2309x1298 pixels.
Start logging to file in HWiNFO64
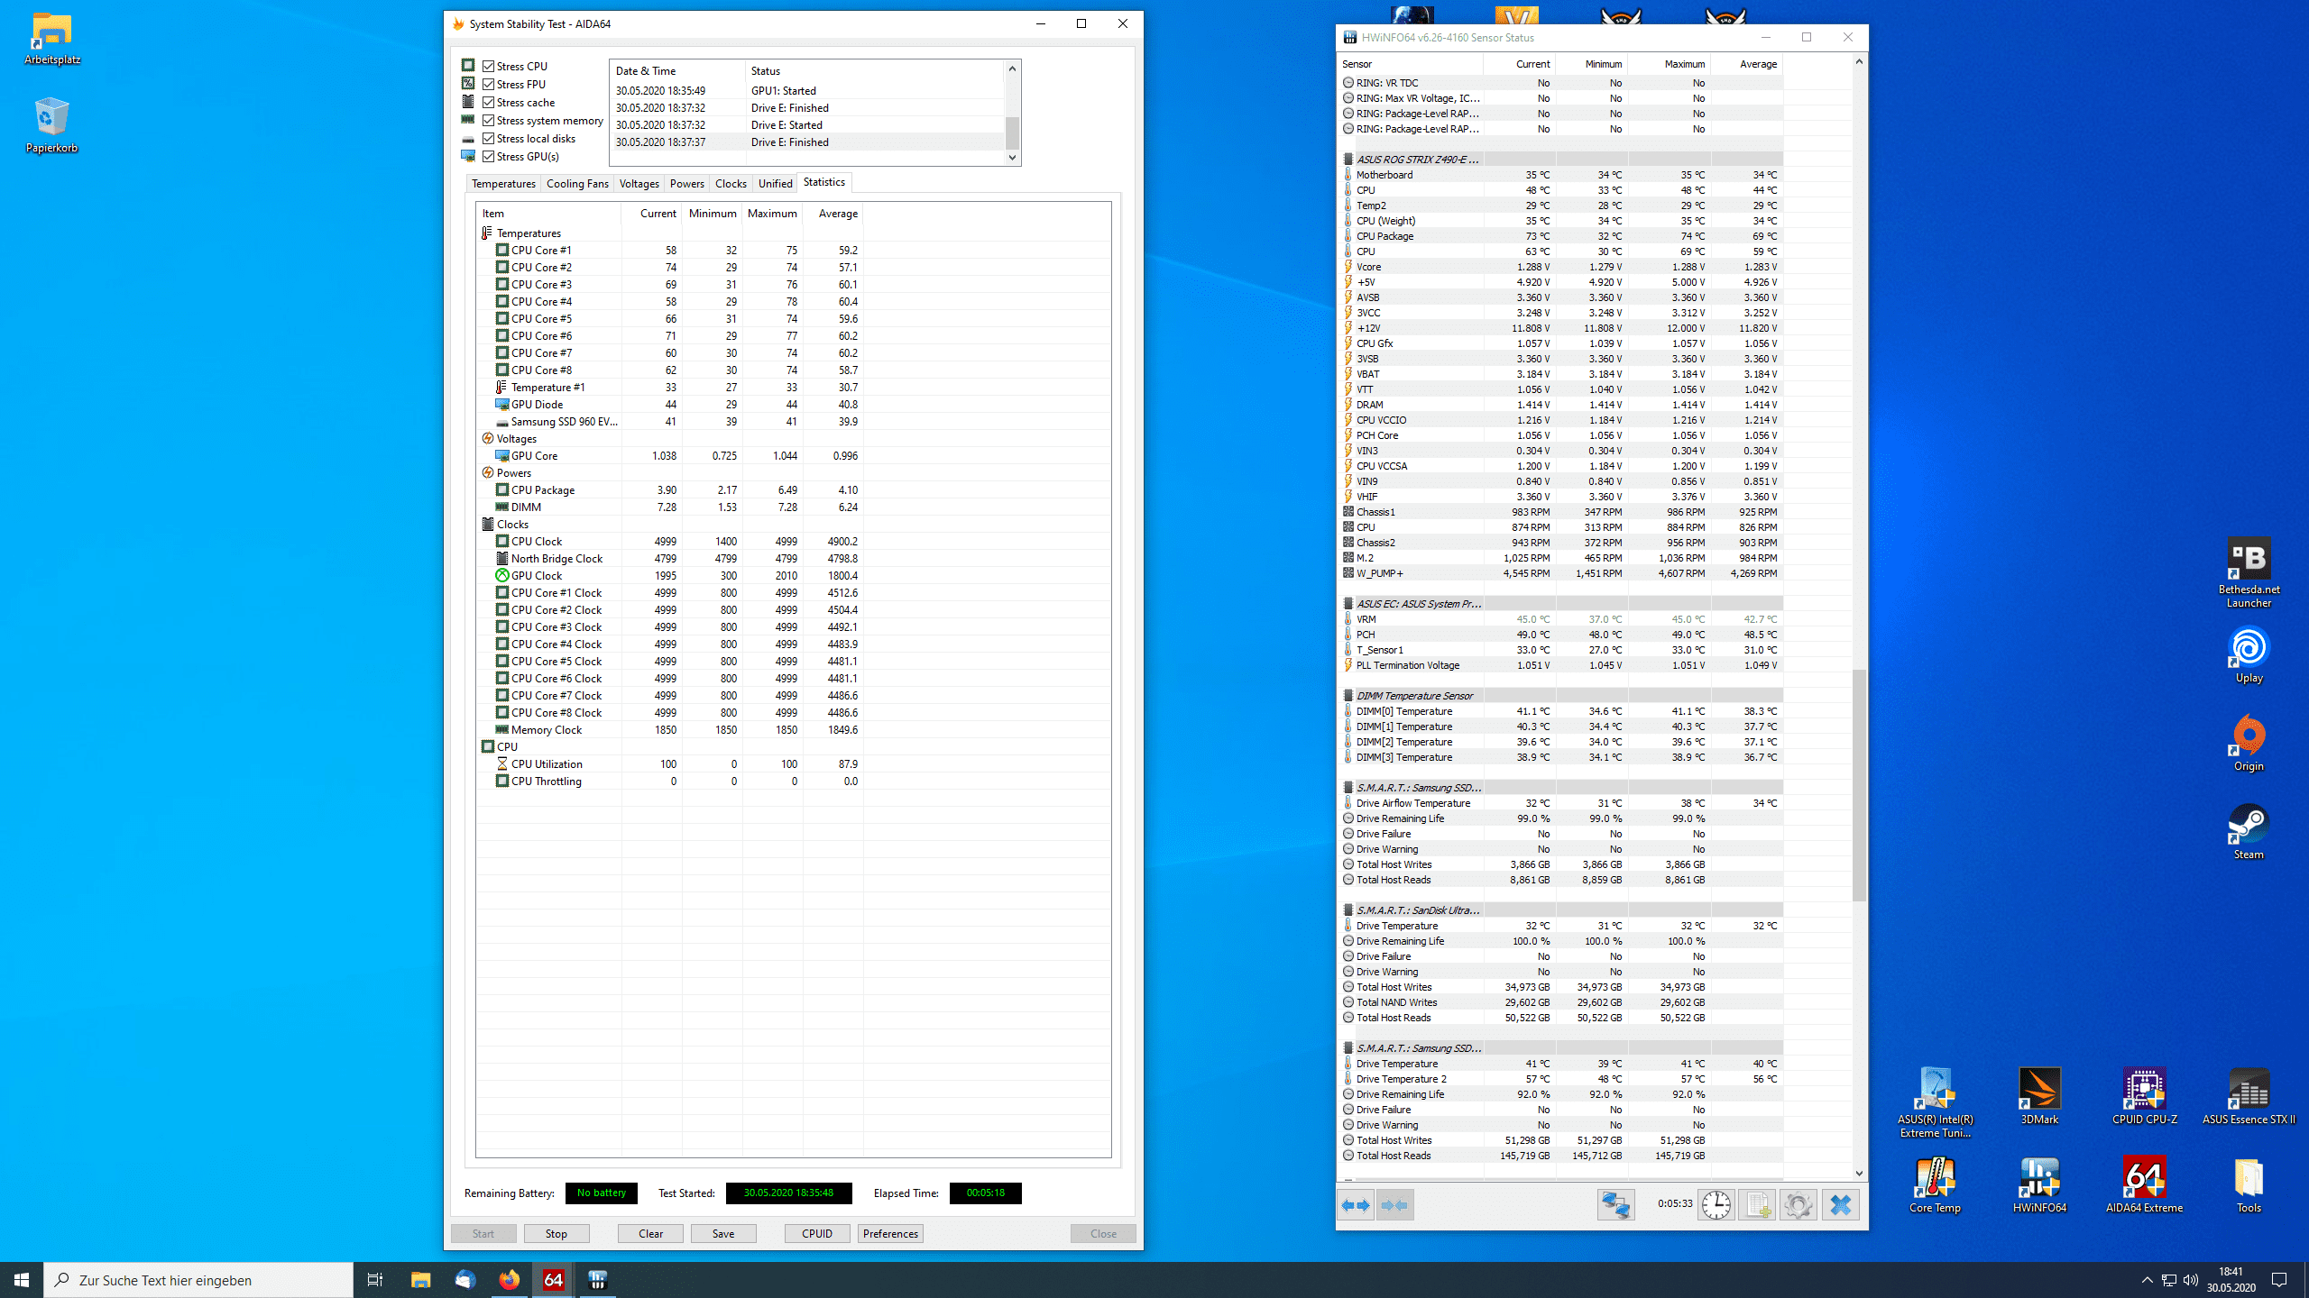click(x=1756, y=1205)
